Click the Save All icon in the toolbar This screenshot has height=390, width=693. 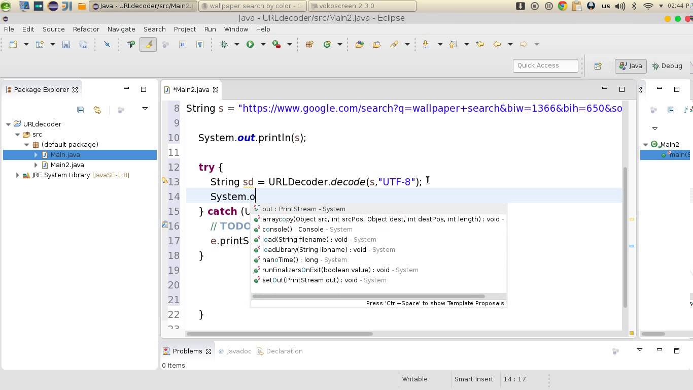83,44
